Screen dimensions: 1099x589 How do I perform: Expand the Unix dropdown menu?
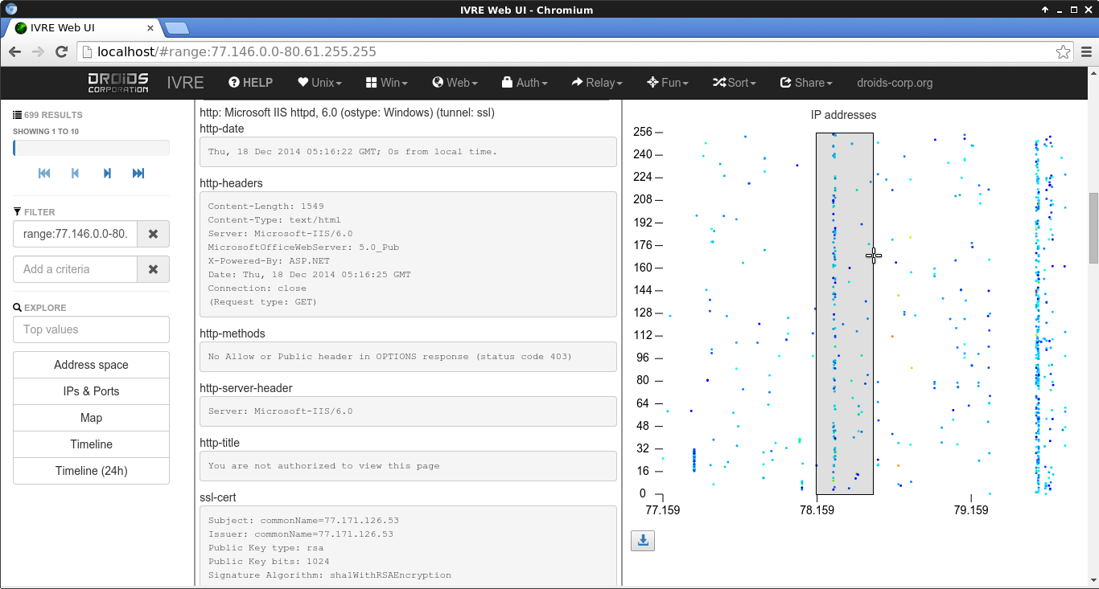pos(319,83)
